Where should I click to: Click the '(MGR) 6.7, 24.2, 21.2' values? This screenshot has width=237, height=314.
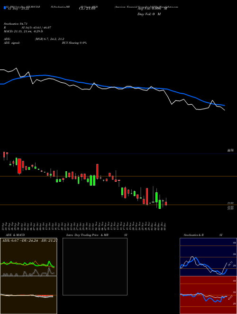[x=49, y=39]
